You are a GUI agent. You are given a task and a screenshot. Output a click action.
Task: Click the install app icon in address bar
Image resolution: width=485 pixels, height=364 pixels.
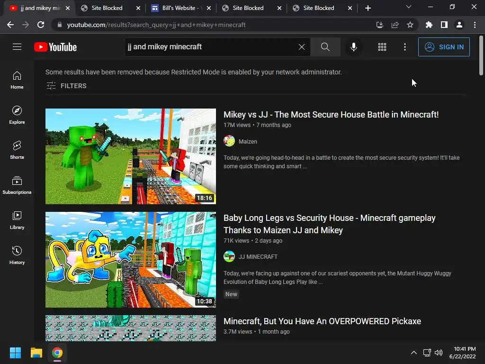379,25
